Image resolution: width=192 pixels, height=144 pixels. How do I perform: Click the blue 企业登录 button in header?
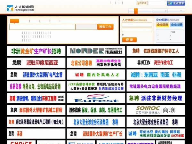(176, 3)
